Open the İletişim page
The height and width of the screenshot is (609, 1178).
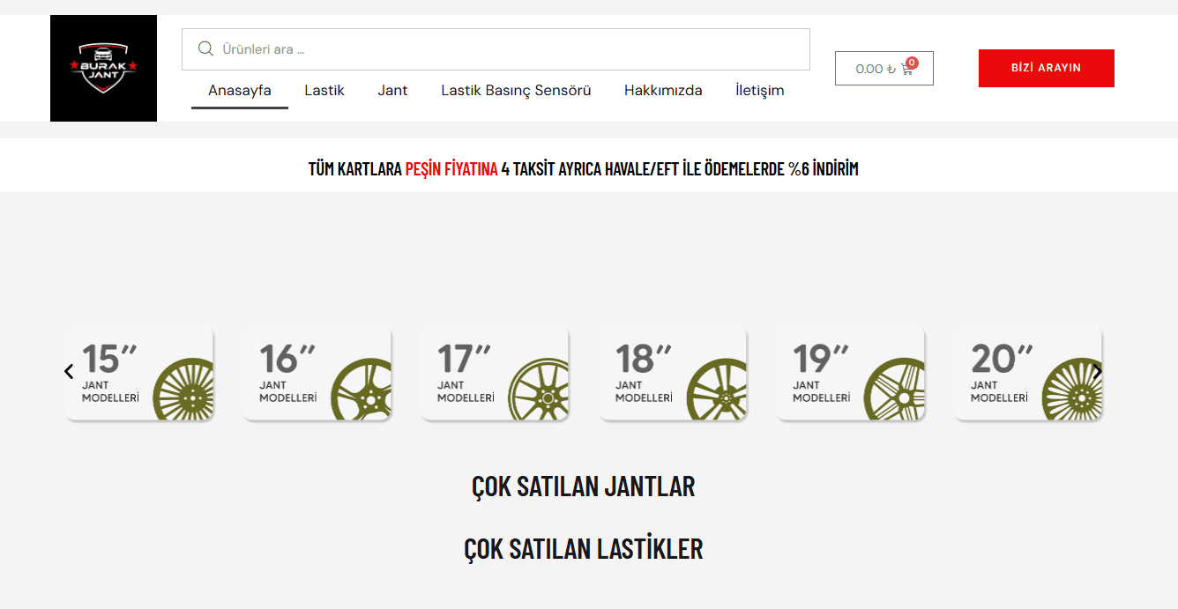[x=759, y=90]
